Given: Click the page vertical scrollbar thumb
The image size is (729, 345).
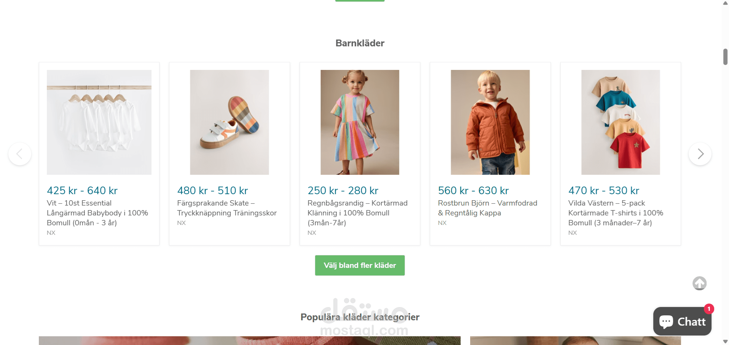Looking at the screenshot, I should (x=725, y=57).
